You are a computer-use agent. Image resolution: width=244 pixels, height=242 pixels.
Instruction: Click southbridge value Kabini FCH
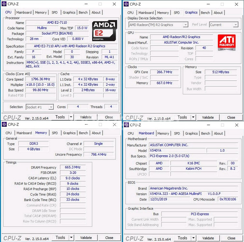tap(193, 168)
